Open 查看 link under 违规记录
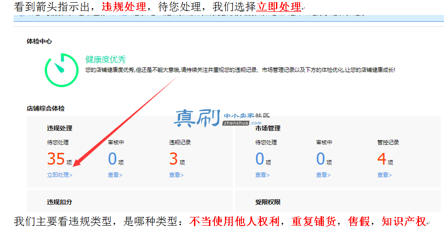Viewport: 444px width, 237px height. coord(176,175)
